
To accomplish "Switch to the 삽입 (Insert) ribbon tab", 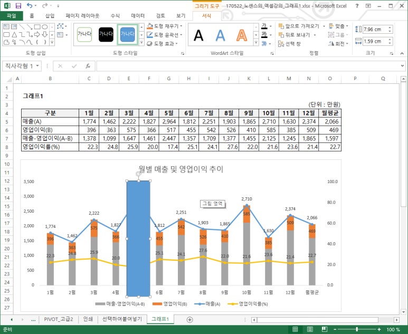I will [50, 16].
